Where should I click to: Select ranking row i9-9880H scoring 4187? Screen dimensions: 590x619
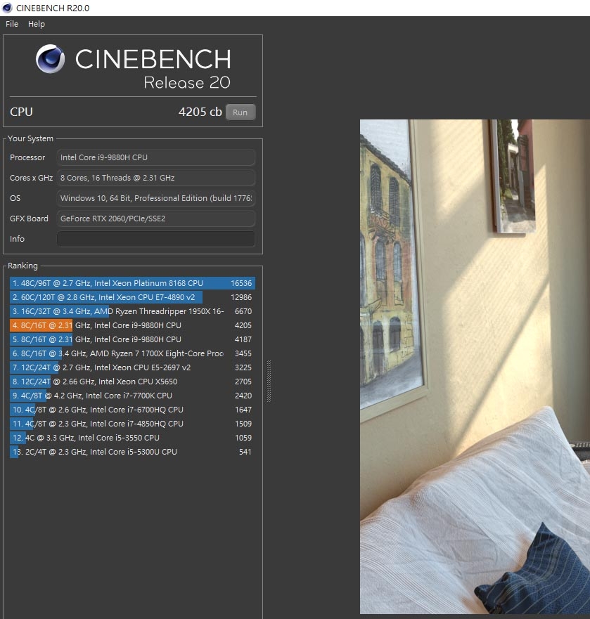(132, 339)
